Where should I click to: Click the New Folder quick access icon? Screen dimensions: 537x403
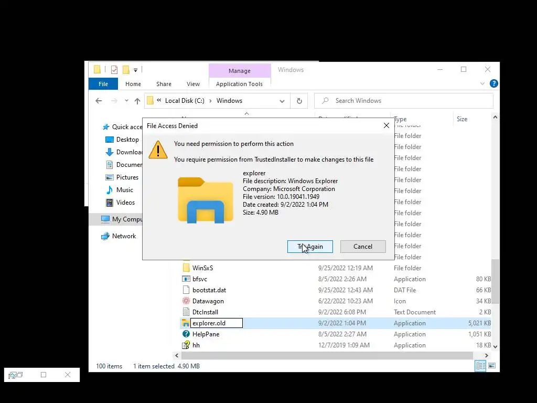tap(126, 70)
